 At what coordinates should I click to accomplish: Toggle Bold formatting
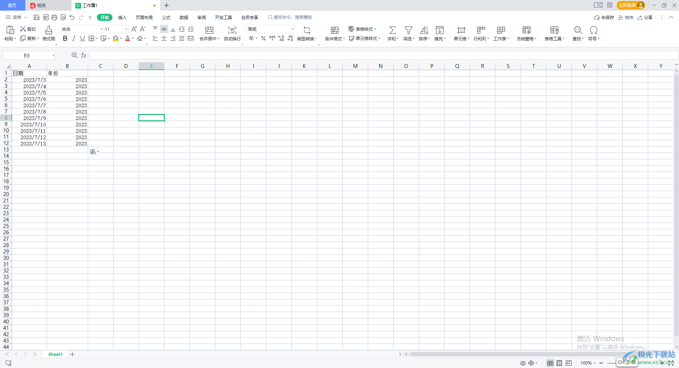pyautogui.click(x=65, y=38)
